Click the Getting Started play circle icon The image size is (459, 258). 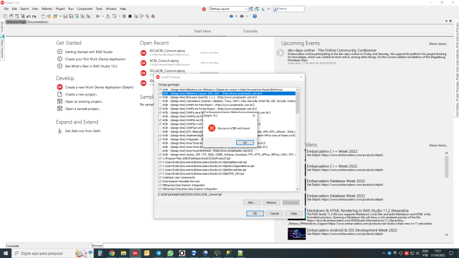60,51
